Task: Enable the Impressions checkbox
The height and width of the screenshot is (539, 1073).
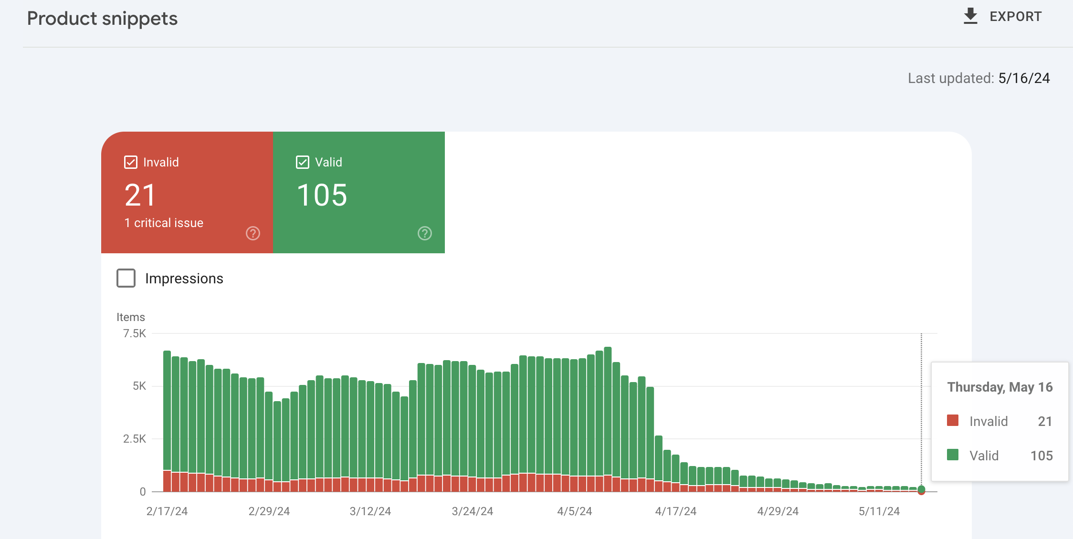Action: point(126,278)
